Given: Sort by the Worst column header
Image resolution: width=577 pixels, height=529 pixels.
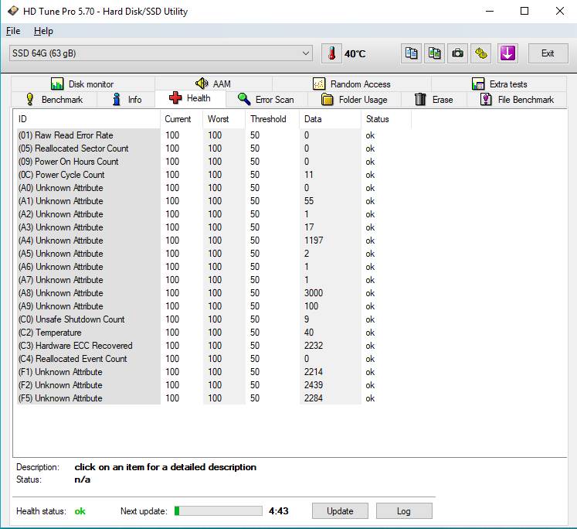Looking at the screenshot, I should [224, 119].
